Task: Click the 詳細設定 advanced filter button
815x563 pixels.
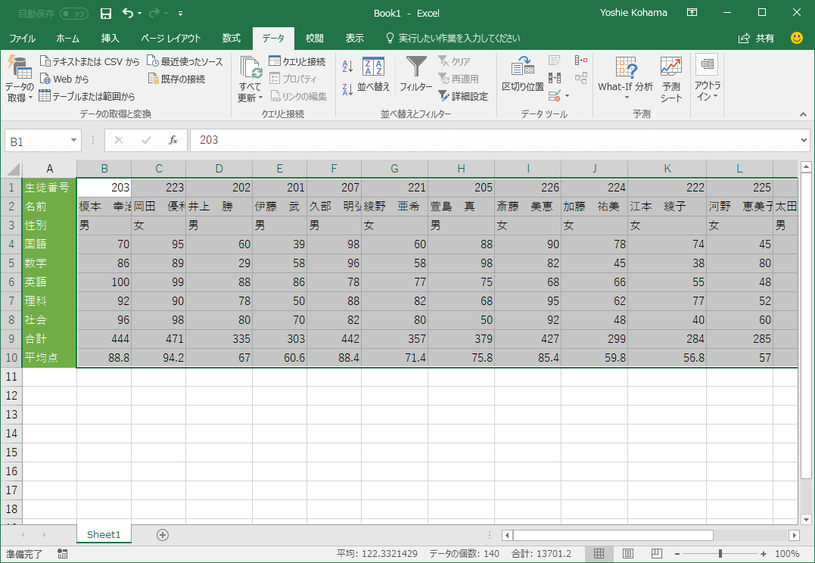Action: pos(463,96)
